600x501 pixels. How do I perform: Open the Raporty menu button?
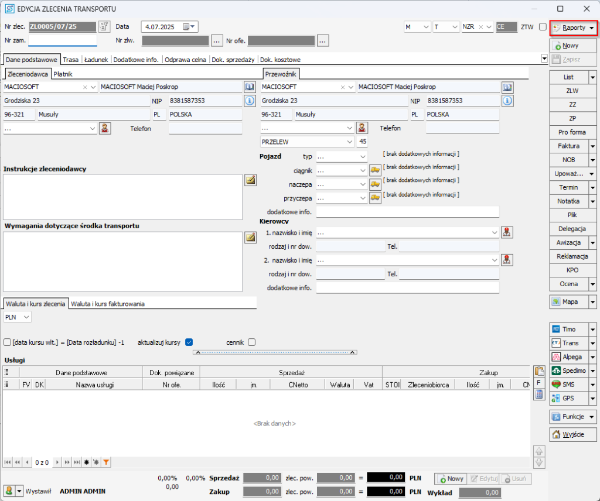click(573, 28)
